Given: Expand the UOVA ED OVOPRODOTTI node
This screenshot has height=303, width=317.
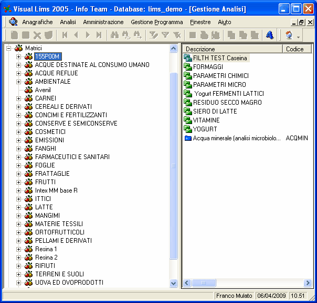Looking at the screenshot, I should pos(18,283).
